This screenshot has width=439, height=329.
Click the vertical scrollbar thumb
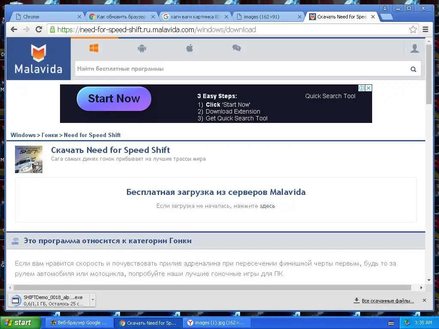429,74
